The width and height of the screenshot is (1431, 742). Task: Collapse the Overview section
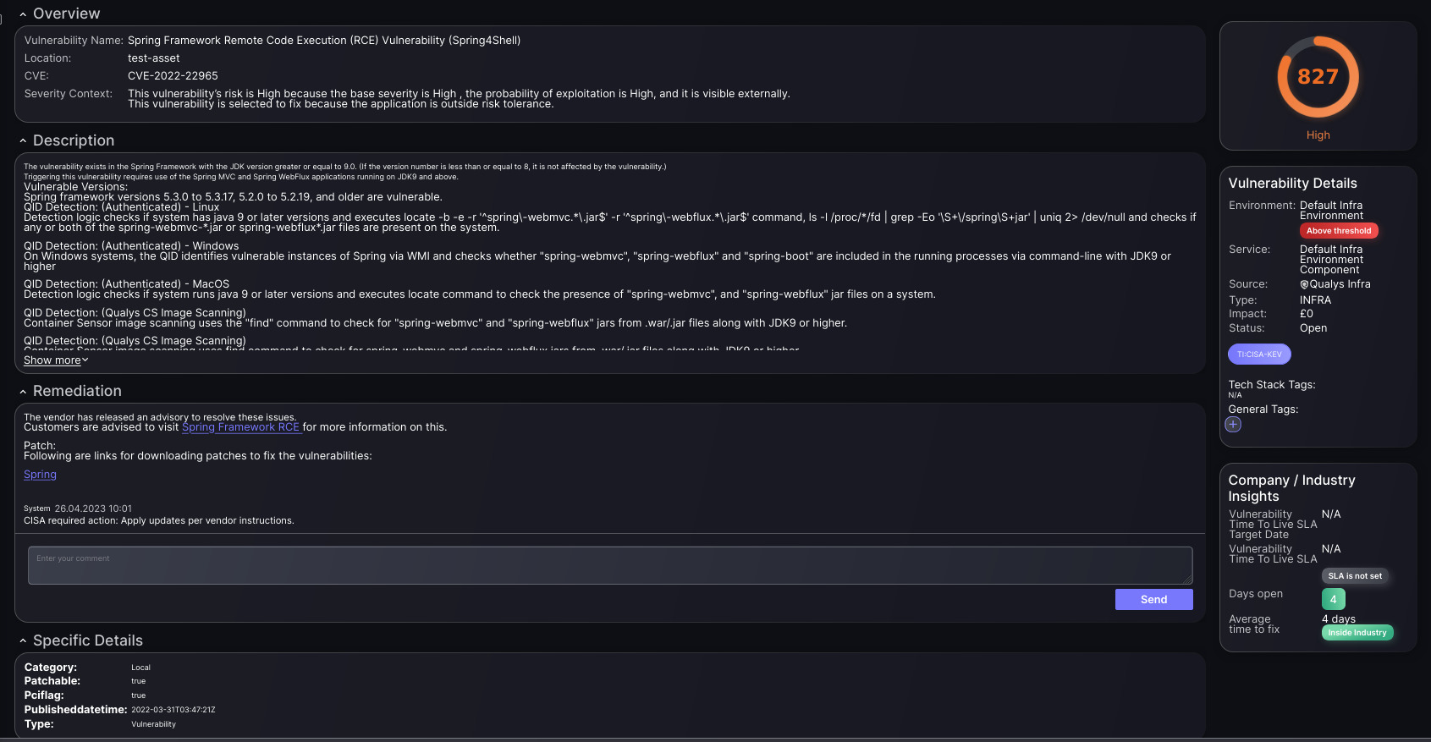tap(23, 14)
